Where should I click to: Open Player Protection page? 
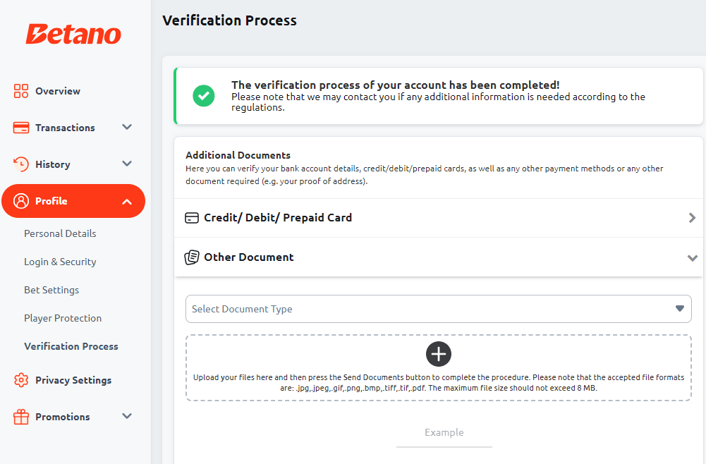63,318
